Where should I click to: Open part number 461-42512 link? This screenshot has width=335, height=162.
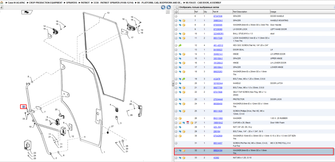(x=218, y=45)
